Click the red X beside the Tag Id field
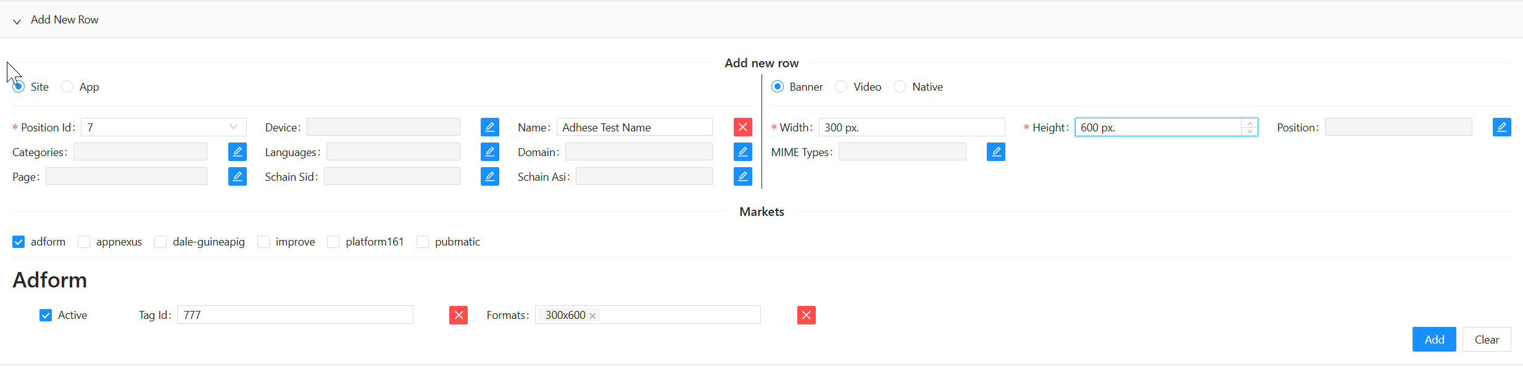 [458, 315]
